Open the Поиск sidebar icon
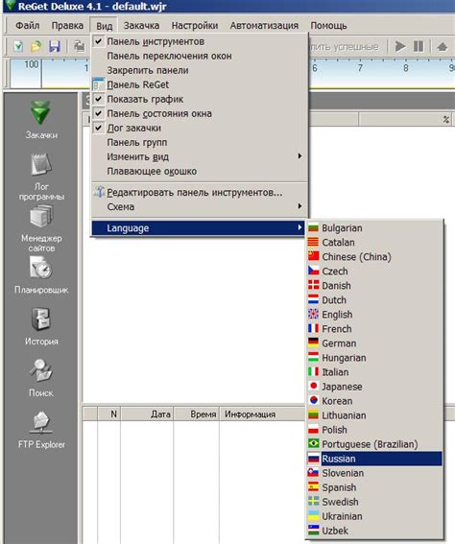The height and width of the screenshot is (544, 455). (41, 378)
